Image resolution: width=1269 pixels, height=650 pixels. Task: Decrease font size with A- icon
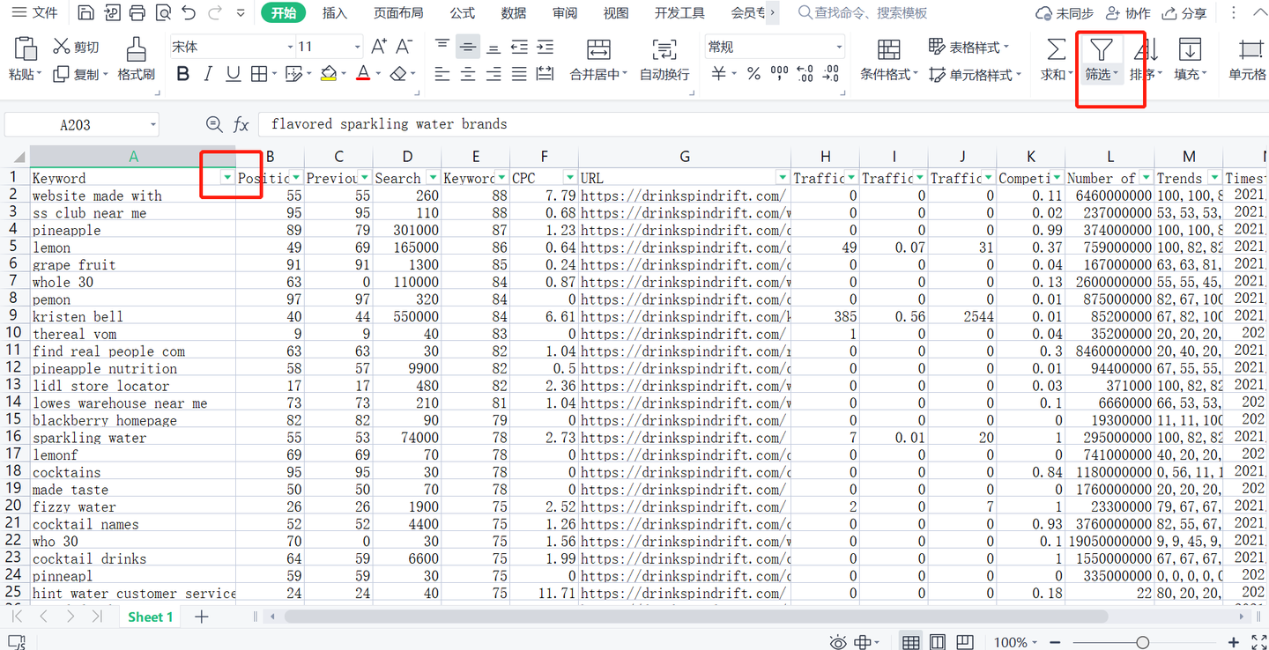click(x=404, y=47)
